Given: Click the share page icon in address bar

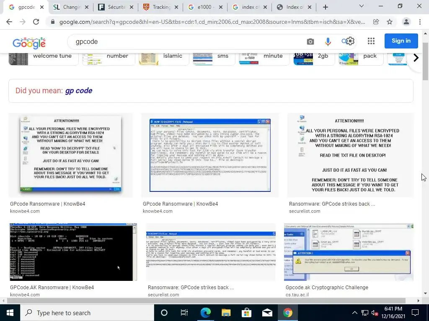Looking at the screenshot, I should tap(376, 22).
